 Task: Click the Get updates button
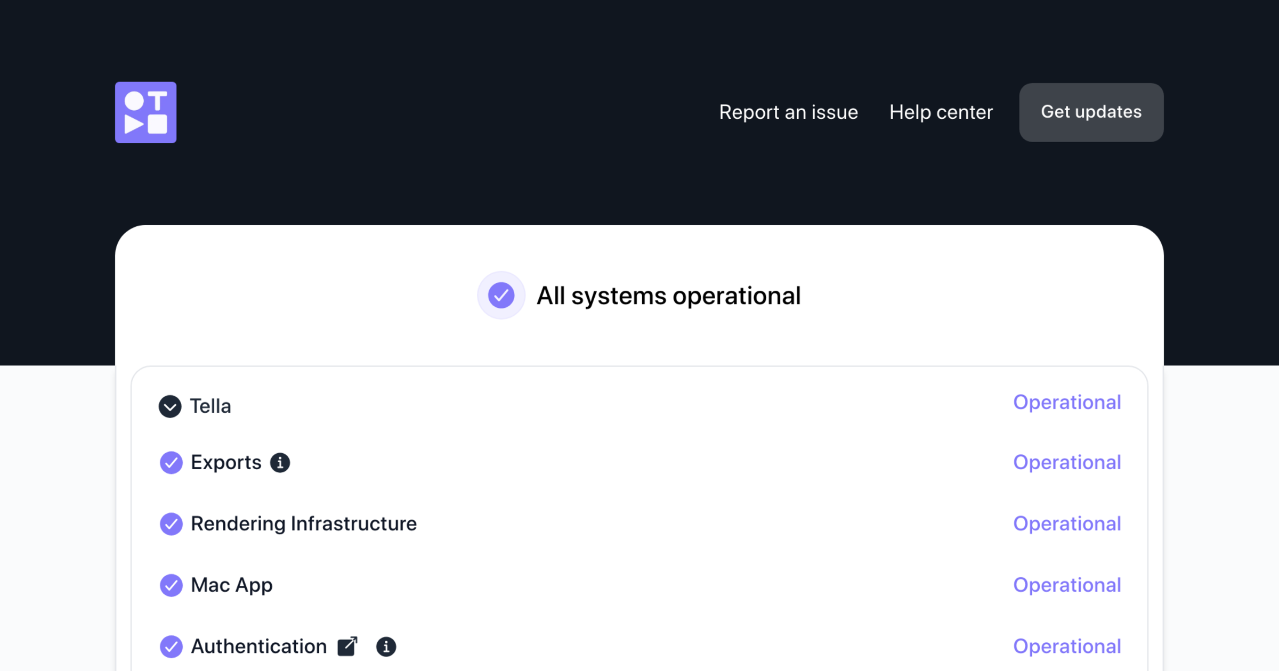click(1091, 112)
